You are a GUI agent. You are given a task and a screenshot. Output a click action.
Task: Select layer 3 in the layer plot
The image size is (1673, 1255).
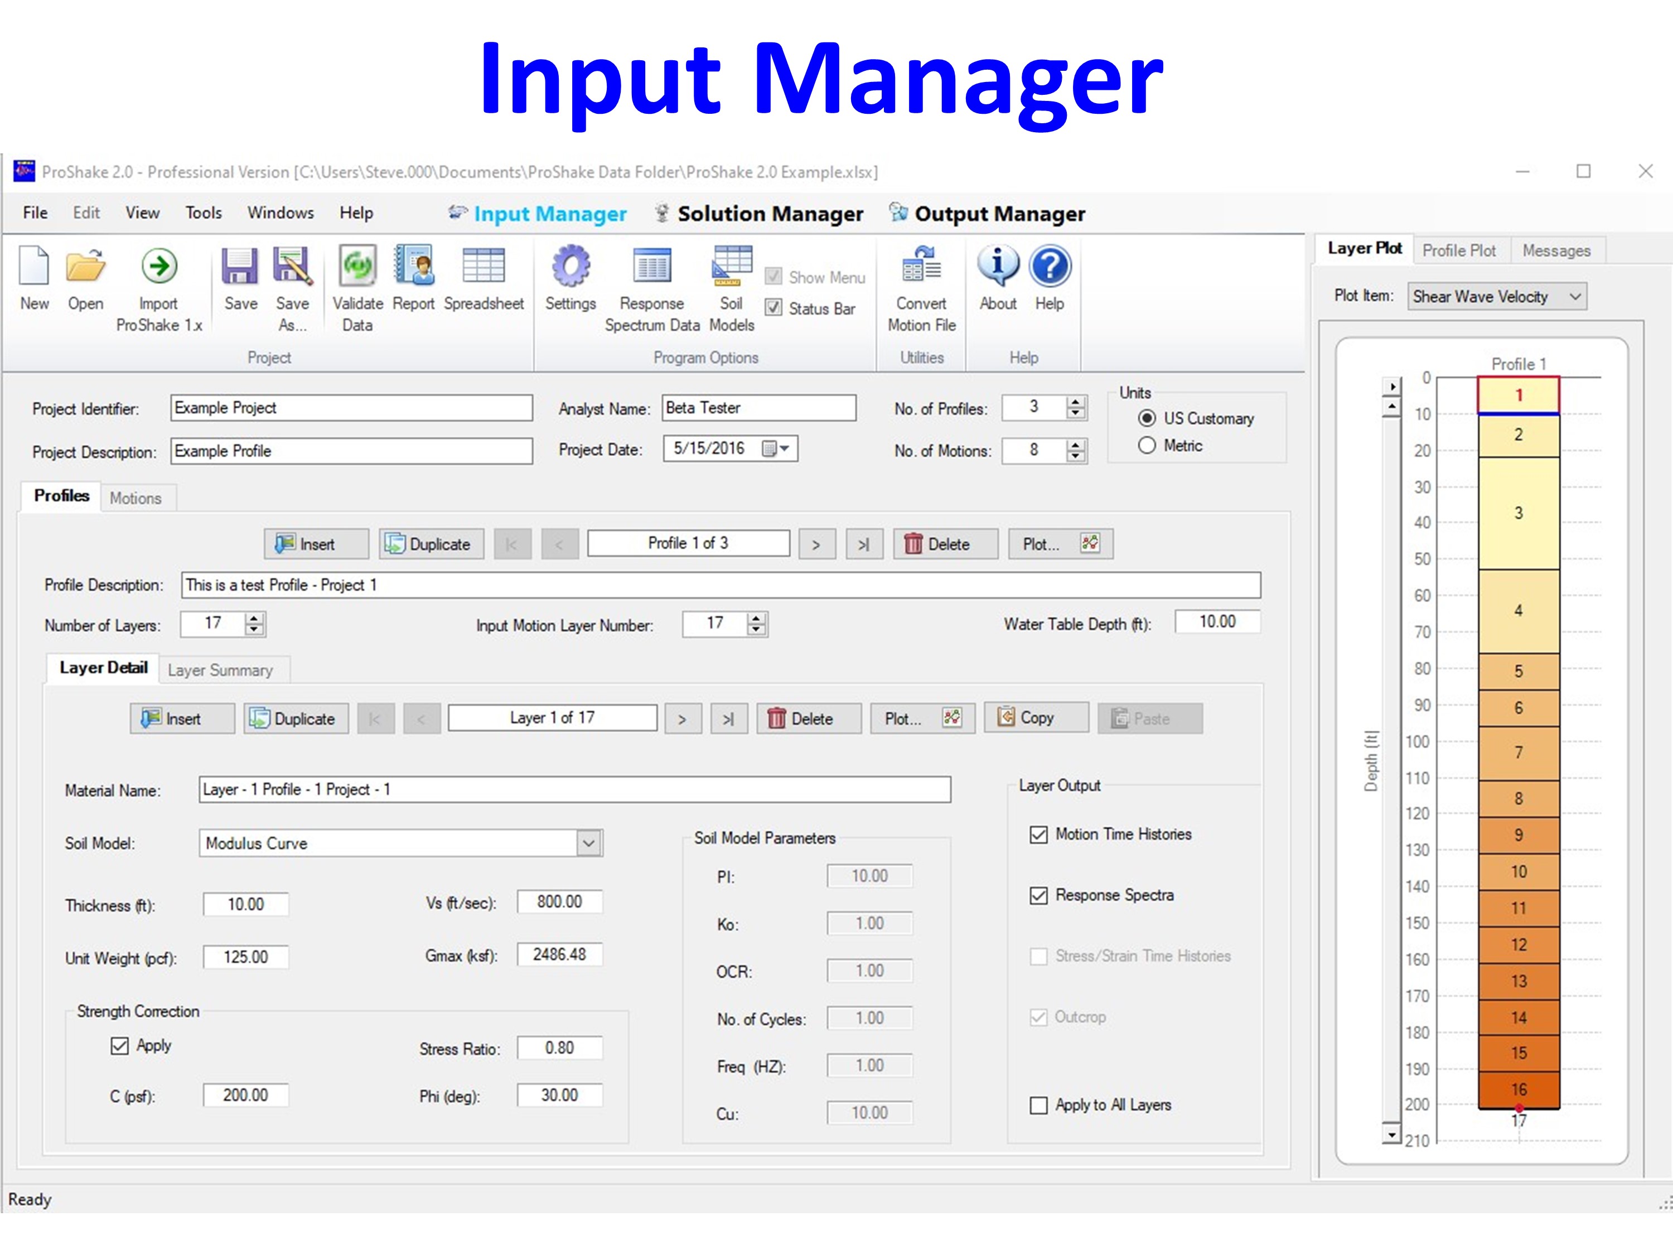[1519, 513]
